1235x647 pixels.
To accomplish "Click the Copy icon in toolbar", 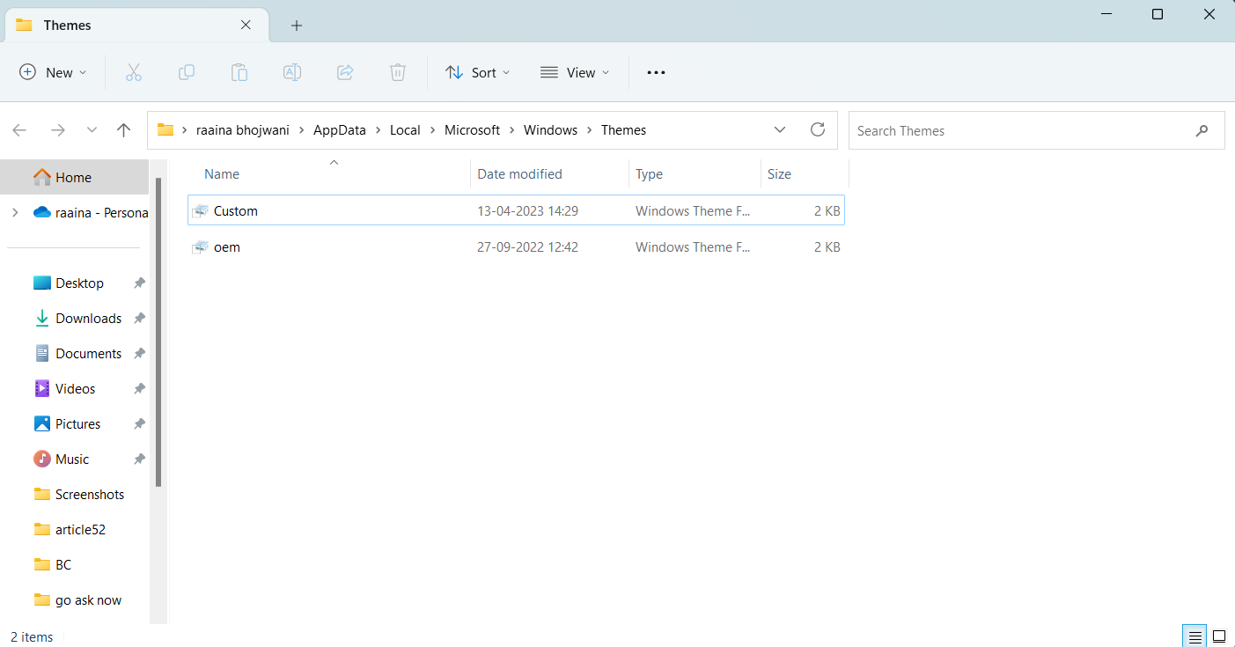I will point(187,72).
